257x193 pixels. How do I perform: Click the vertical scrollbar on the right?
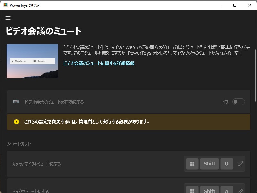click(255, 75)
